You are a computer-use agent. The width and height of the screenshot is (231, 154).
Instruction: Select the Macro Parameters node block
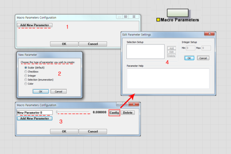[178, 13]
